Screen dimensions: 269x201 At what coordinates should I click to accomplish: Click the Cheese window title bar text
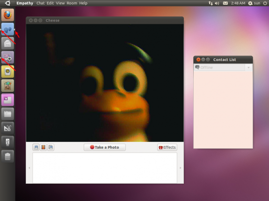52,21
